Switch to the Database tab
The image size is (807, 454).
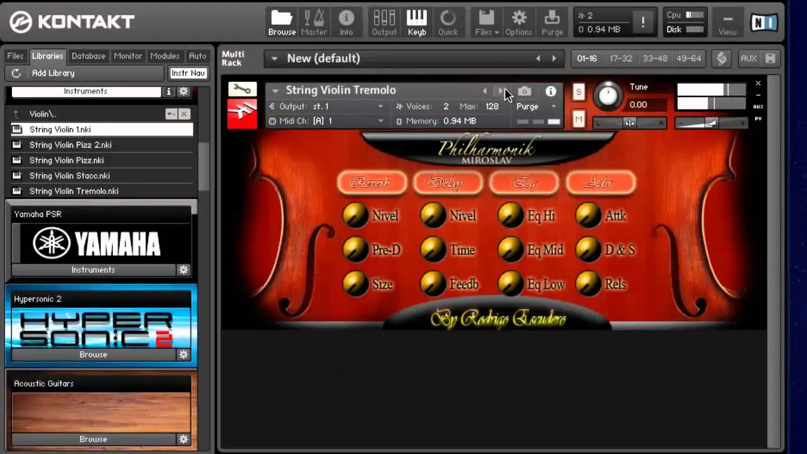(x=88, y=56)
